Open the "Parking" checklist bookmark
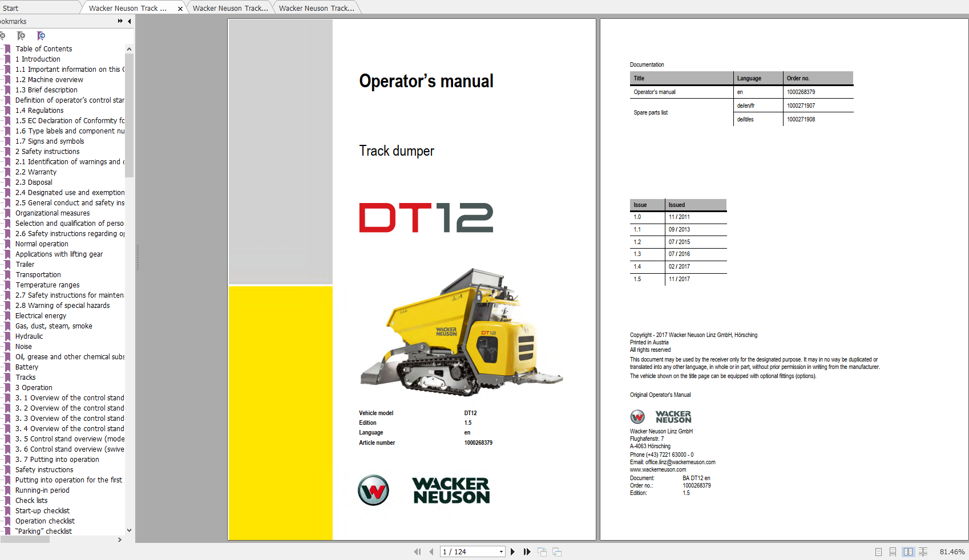Viewport: 969px width, 560px height. click(43, 531)
